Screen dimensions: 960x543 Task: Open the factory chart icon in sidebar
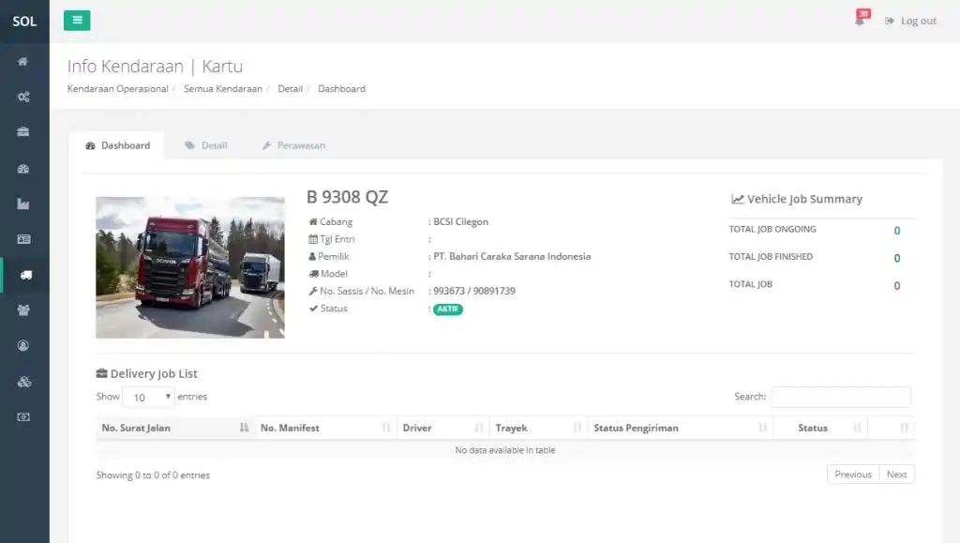point(23,204)
